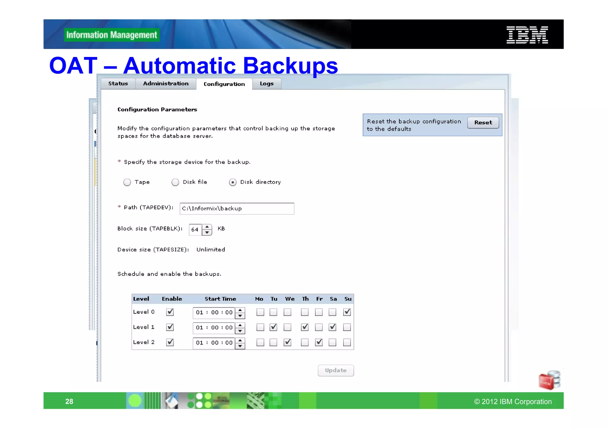Open the Status tab
Viewport: 608px width, 429px height.
pos(118,84)
